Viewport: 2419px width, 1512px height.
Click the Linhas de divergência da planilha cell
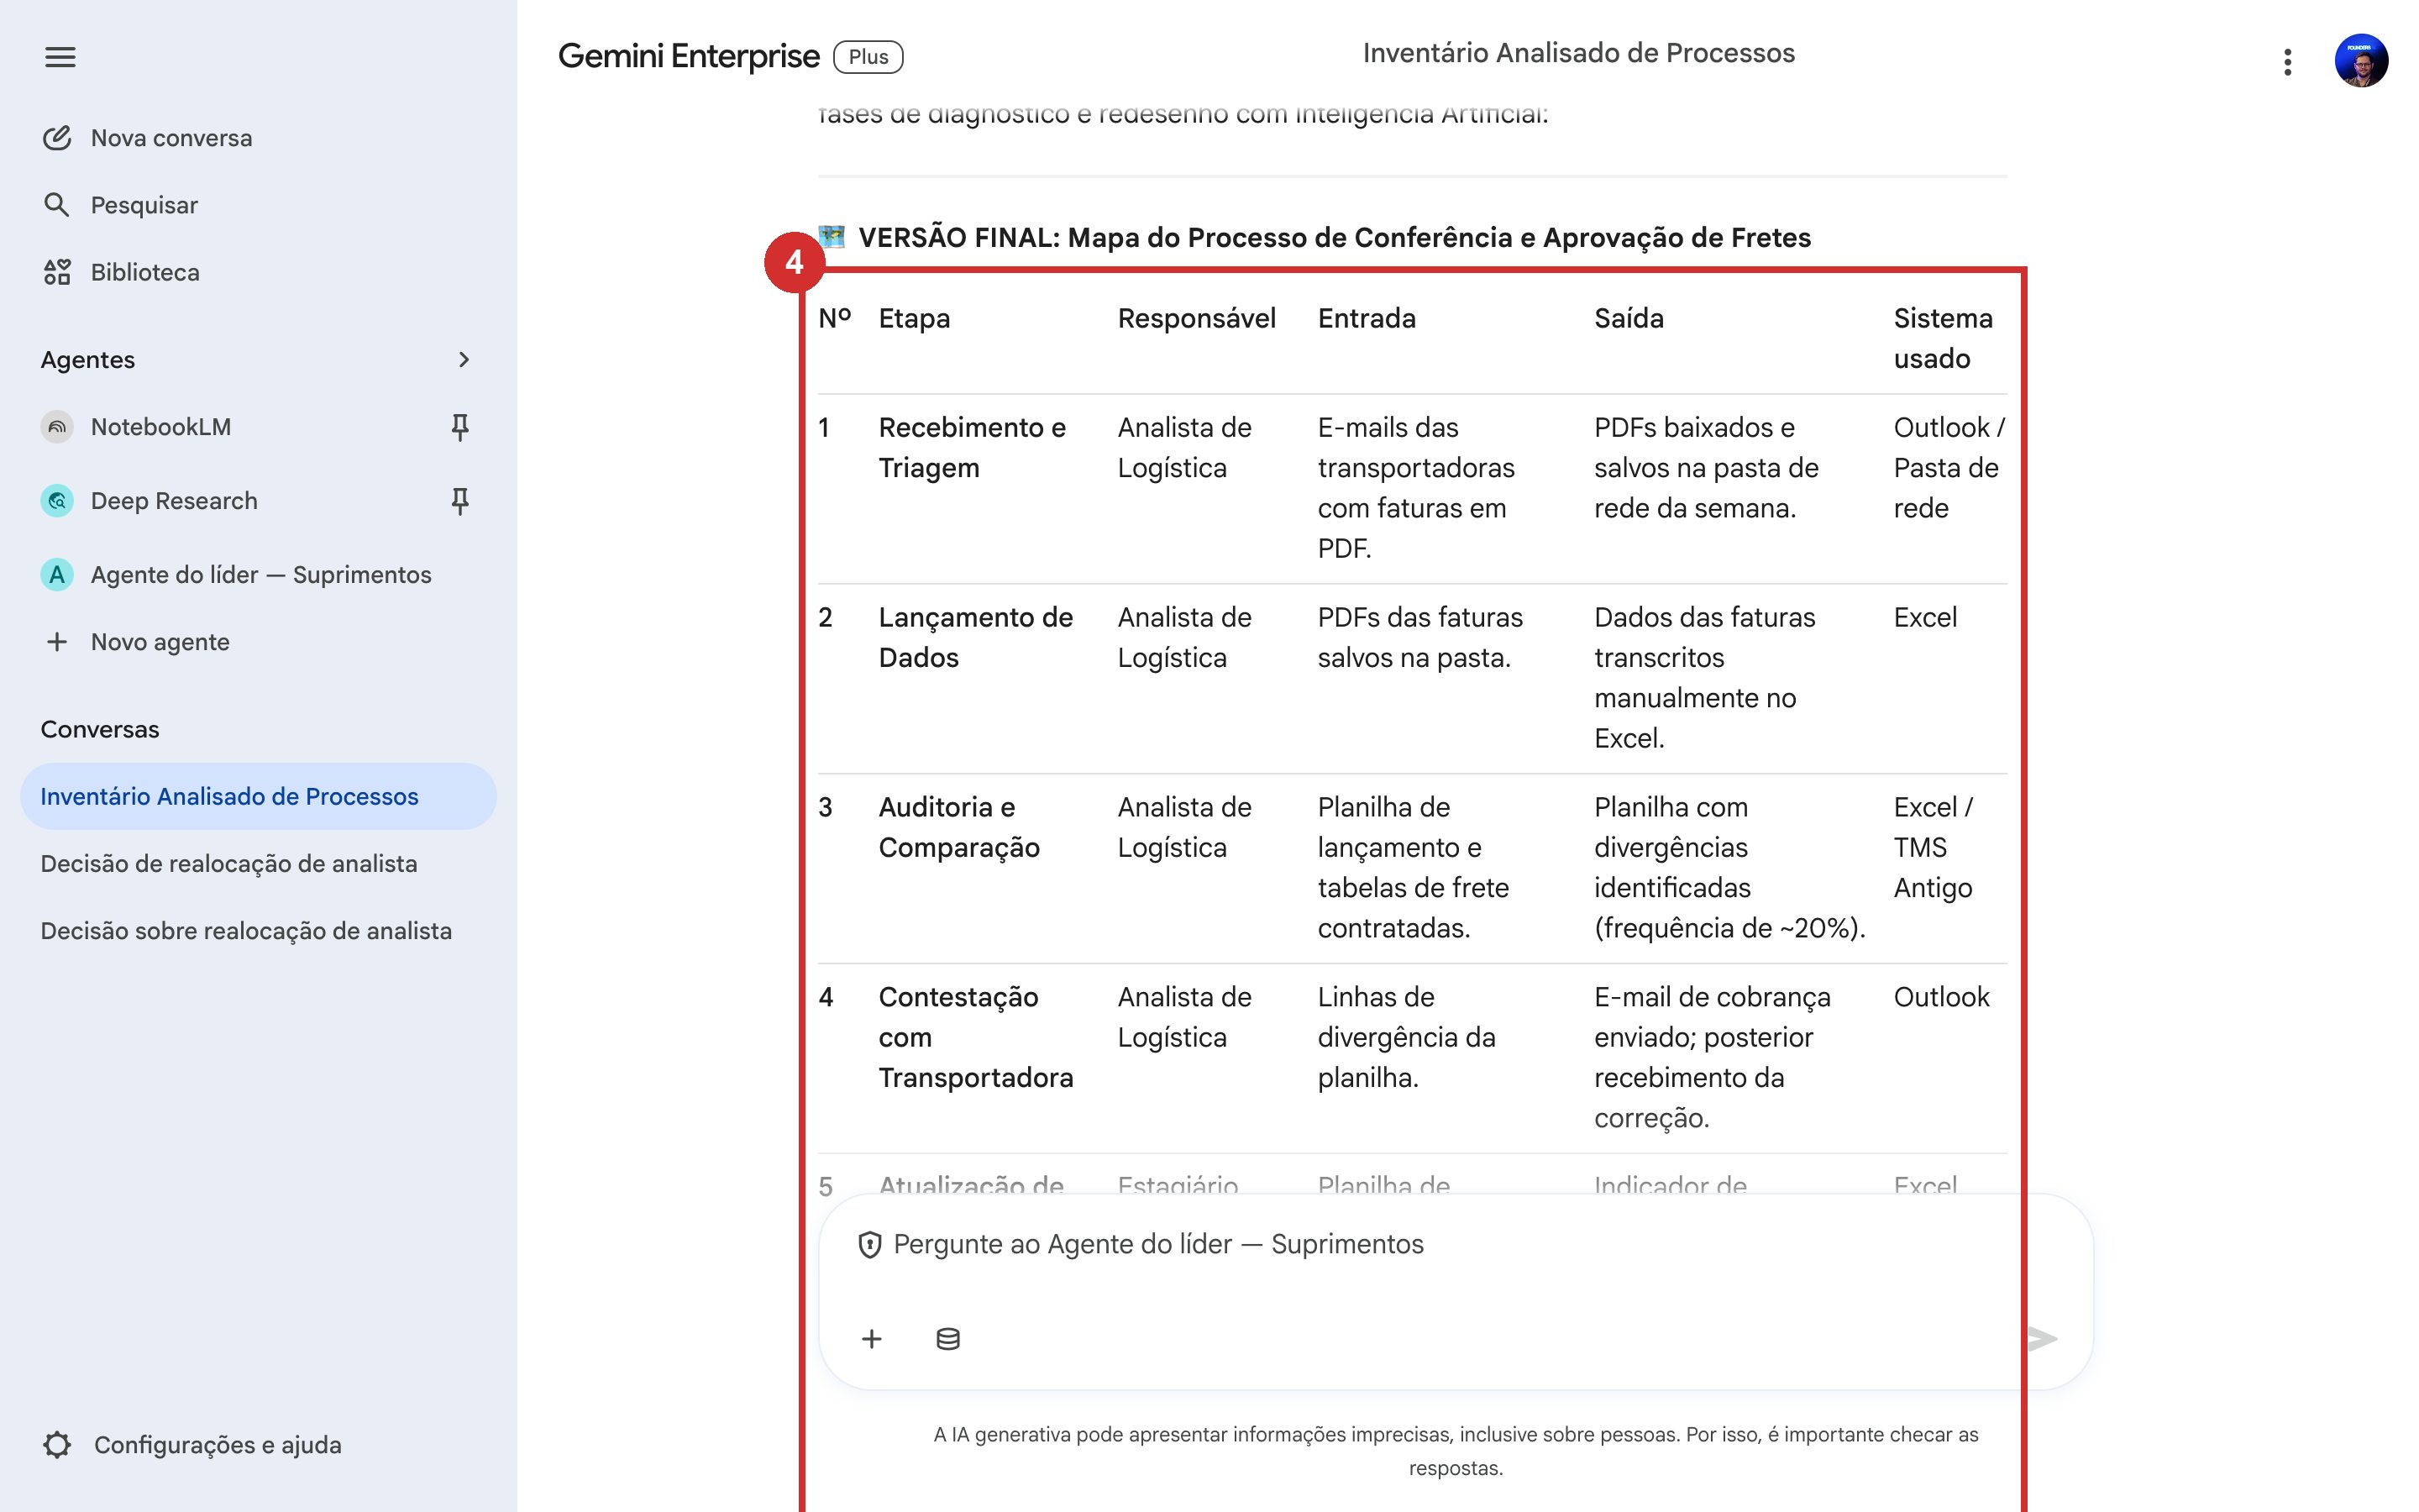tap(1406, 1037)
